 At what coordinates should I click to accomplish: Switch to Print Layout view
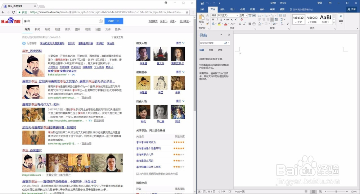pos(313,191)
